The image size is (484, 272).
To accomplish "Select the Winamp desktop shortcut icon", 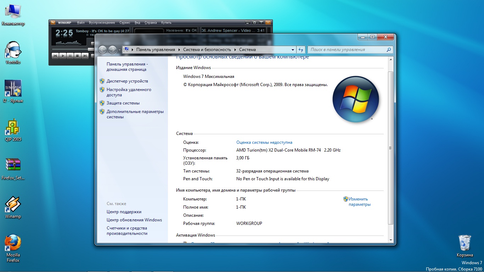I will (x=13, y=207).
